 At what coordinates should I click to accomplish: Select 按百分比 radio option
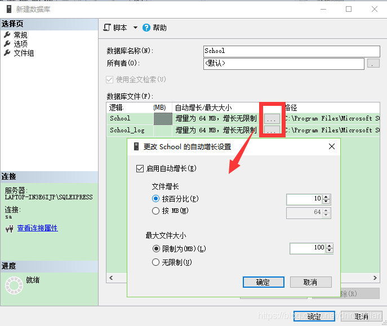pyautogui.click(x=156, y=199)
